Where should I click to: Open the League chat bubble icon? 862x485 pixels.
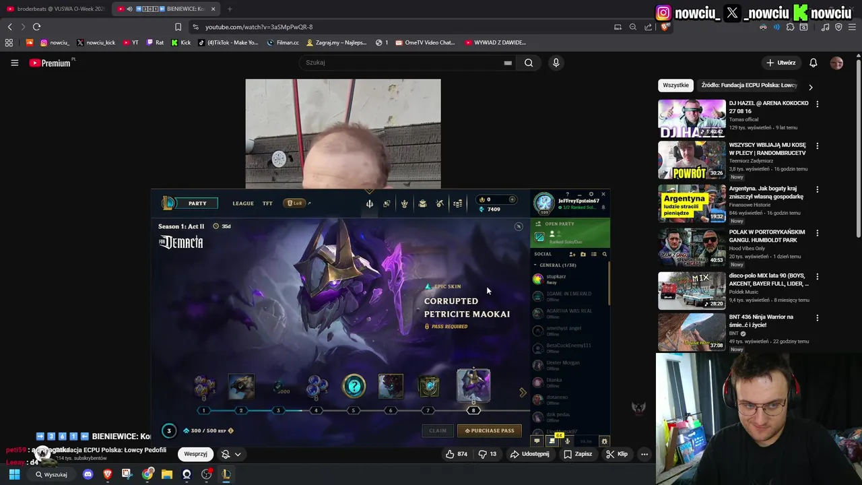coord(537,441)
